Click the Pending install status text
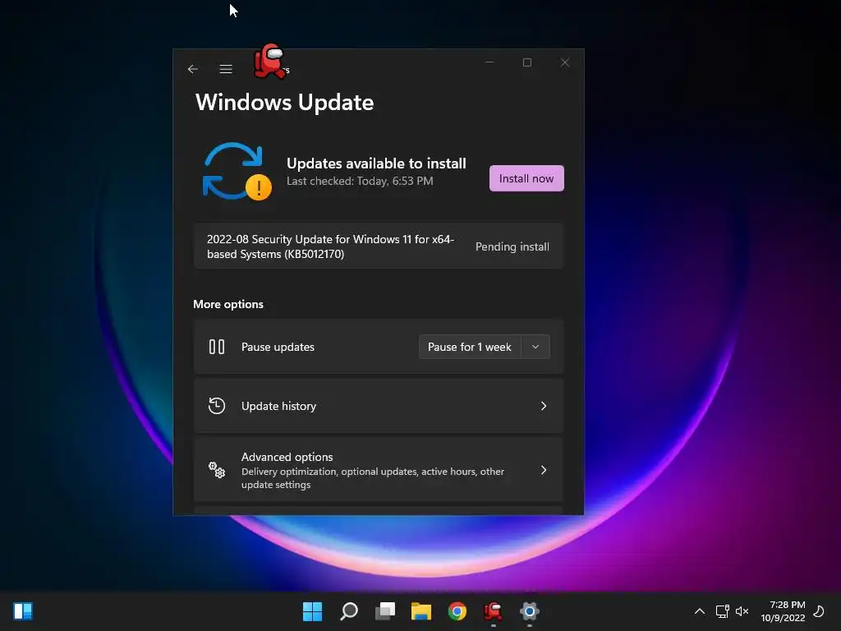This screenshot has height=631, width=841. (512, 246)
